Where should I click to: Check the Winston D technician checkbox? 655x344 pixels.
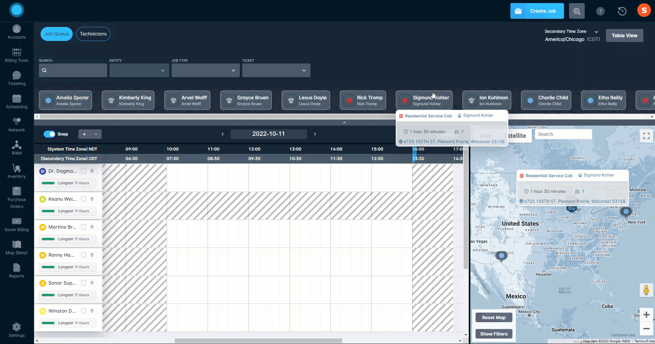(84, 311)
